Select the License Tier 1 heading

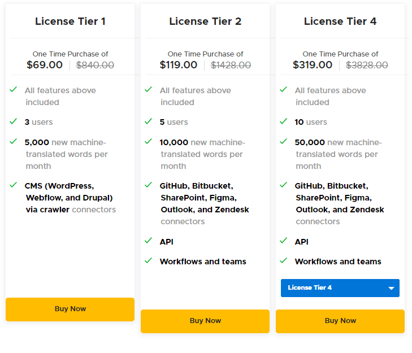(70, 21)
